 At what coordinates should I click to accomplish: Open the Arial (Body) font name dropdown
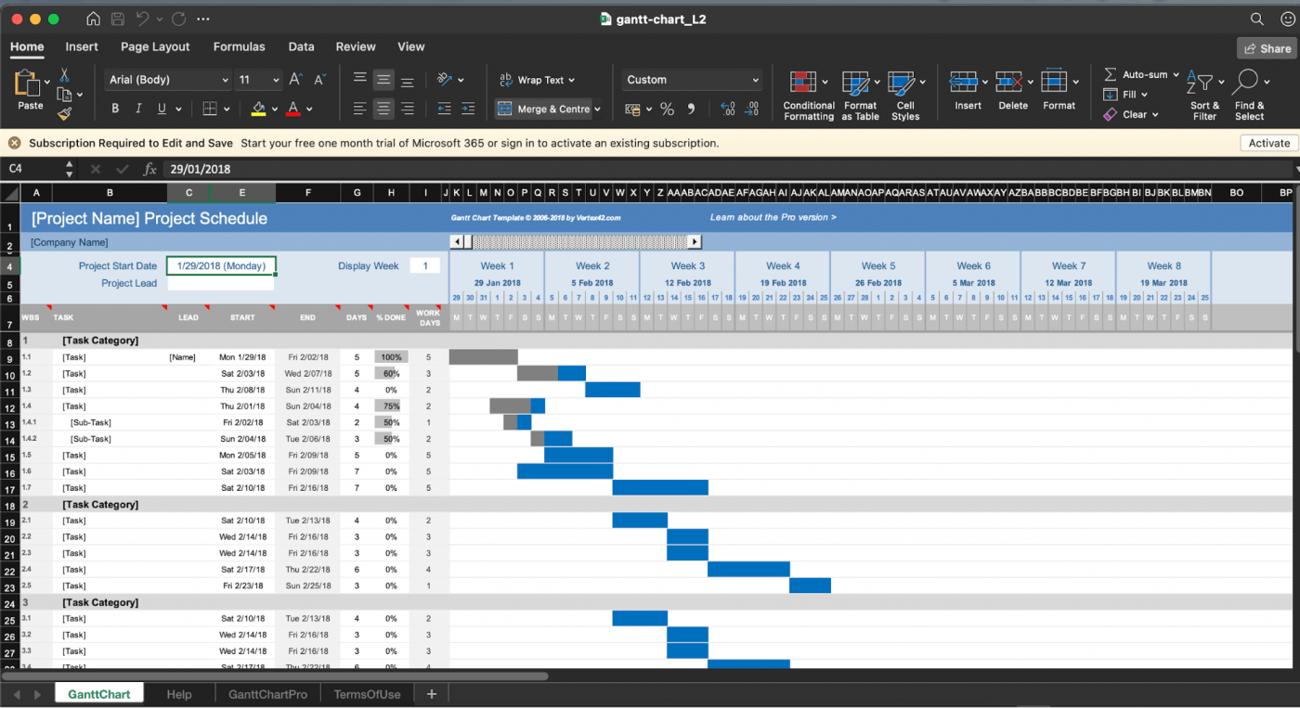tap(167, 80)
